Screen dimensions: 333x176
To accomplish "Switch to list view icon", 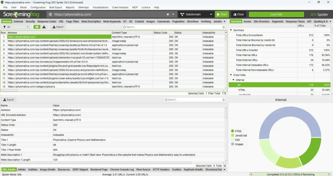I will (x=37, y=27).
